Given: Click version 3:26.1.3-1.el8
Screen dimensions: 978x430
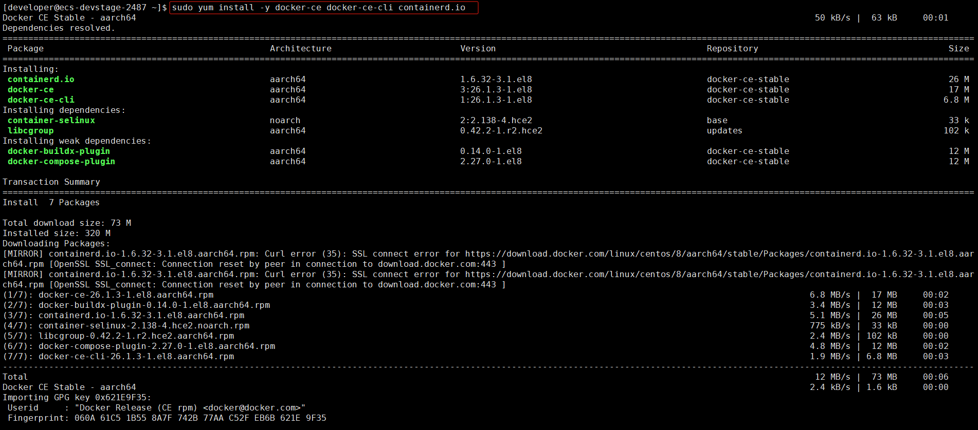Looking at the screenshot, I should pyautogui.click(x=496, y=90).
